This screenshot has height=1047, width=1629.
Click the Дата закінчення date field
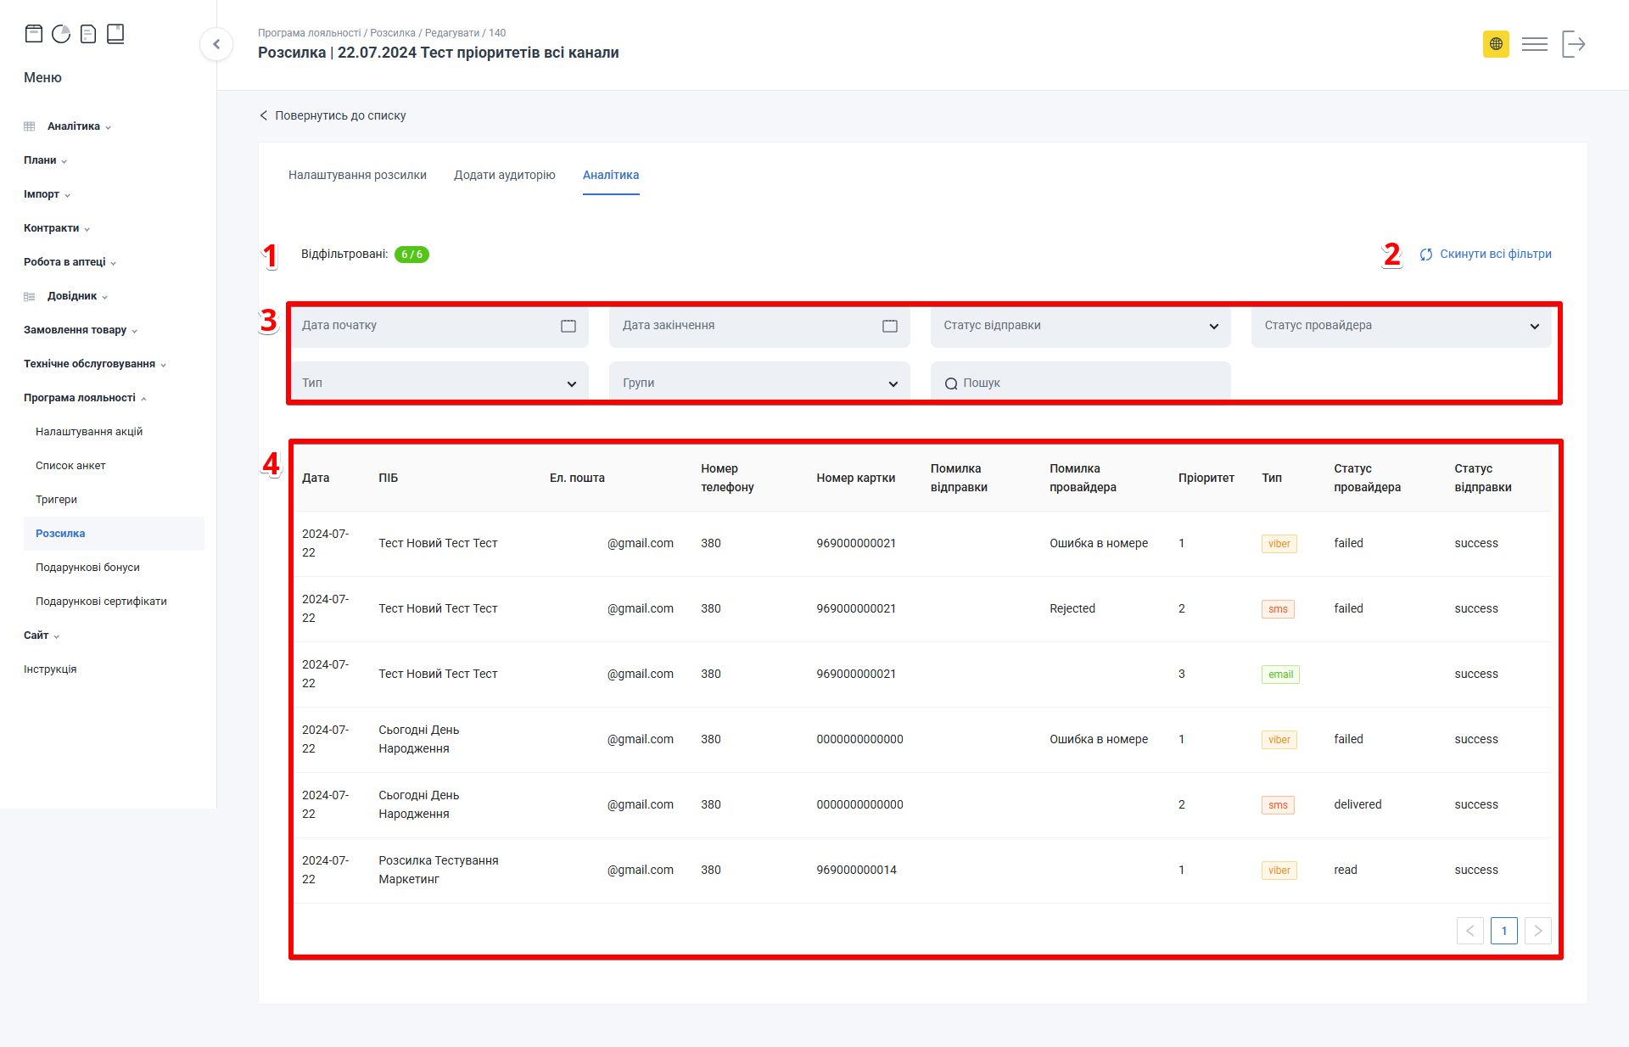coord(759,326)
